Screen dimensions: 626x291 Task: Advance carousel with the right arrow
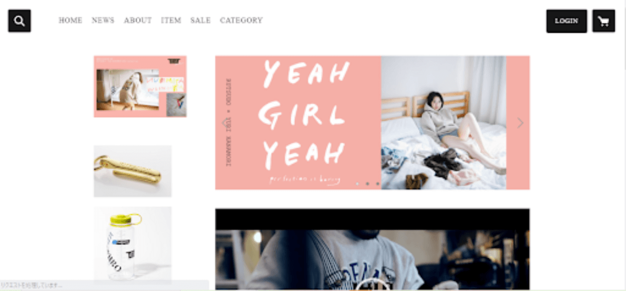(x=520, y=123)
